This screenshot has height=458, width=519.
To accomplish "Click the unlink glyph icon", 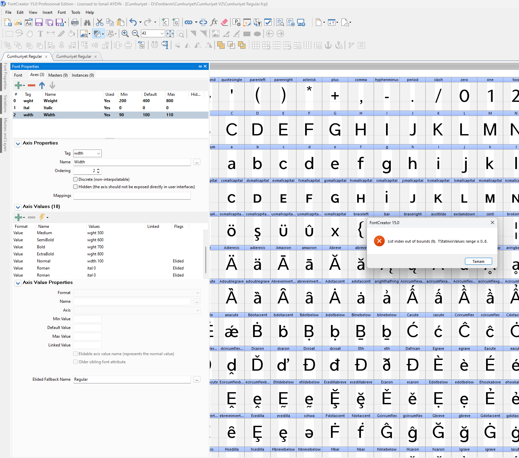I will click(x=203, y=23).
